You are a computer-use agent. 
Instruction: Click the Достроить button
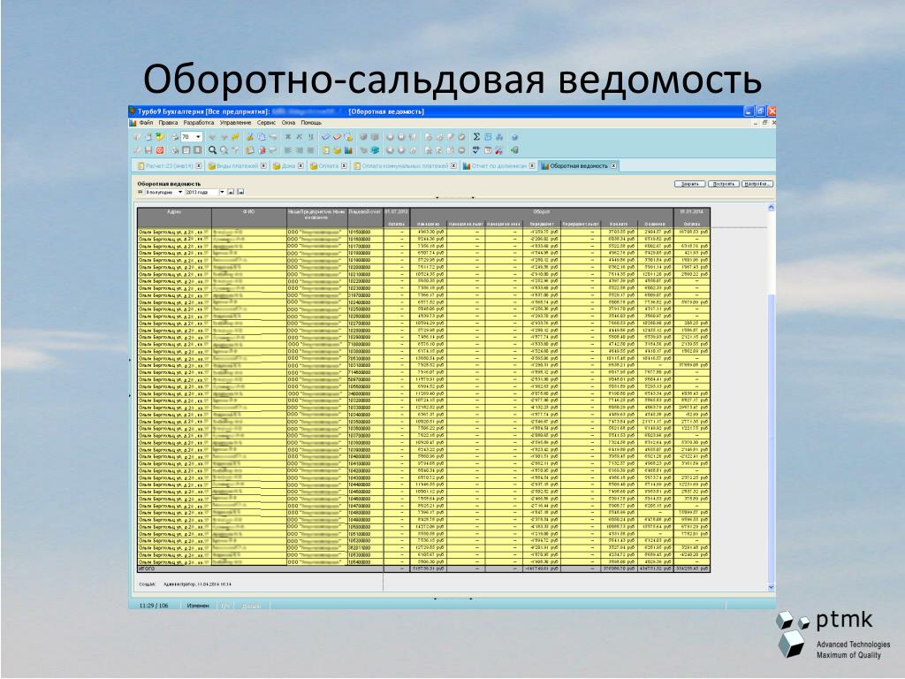[x=723, y=184]
